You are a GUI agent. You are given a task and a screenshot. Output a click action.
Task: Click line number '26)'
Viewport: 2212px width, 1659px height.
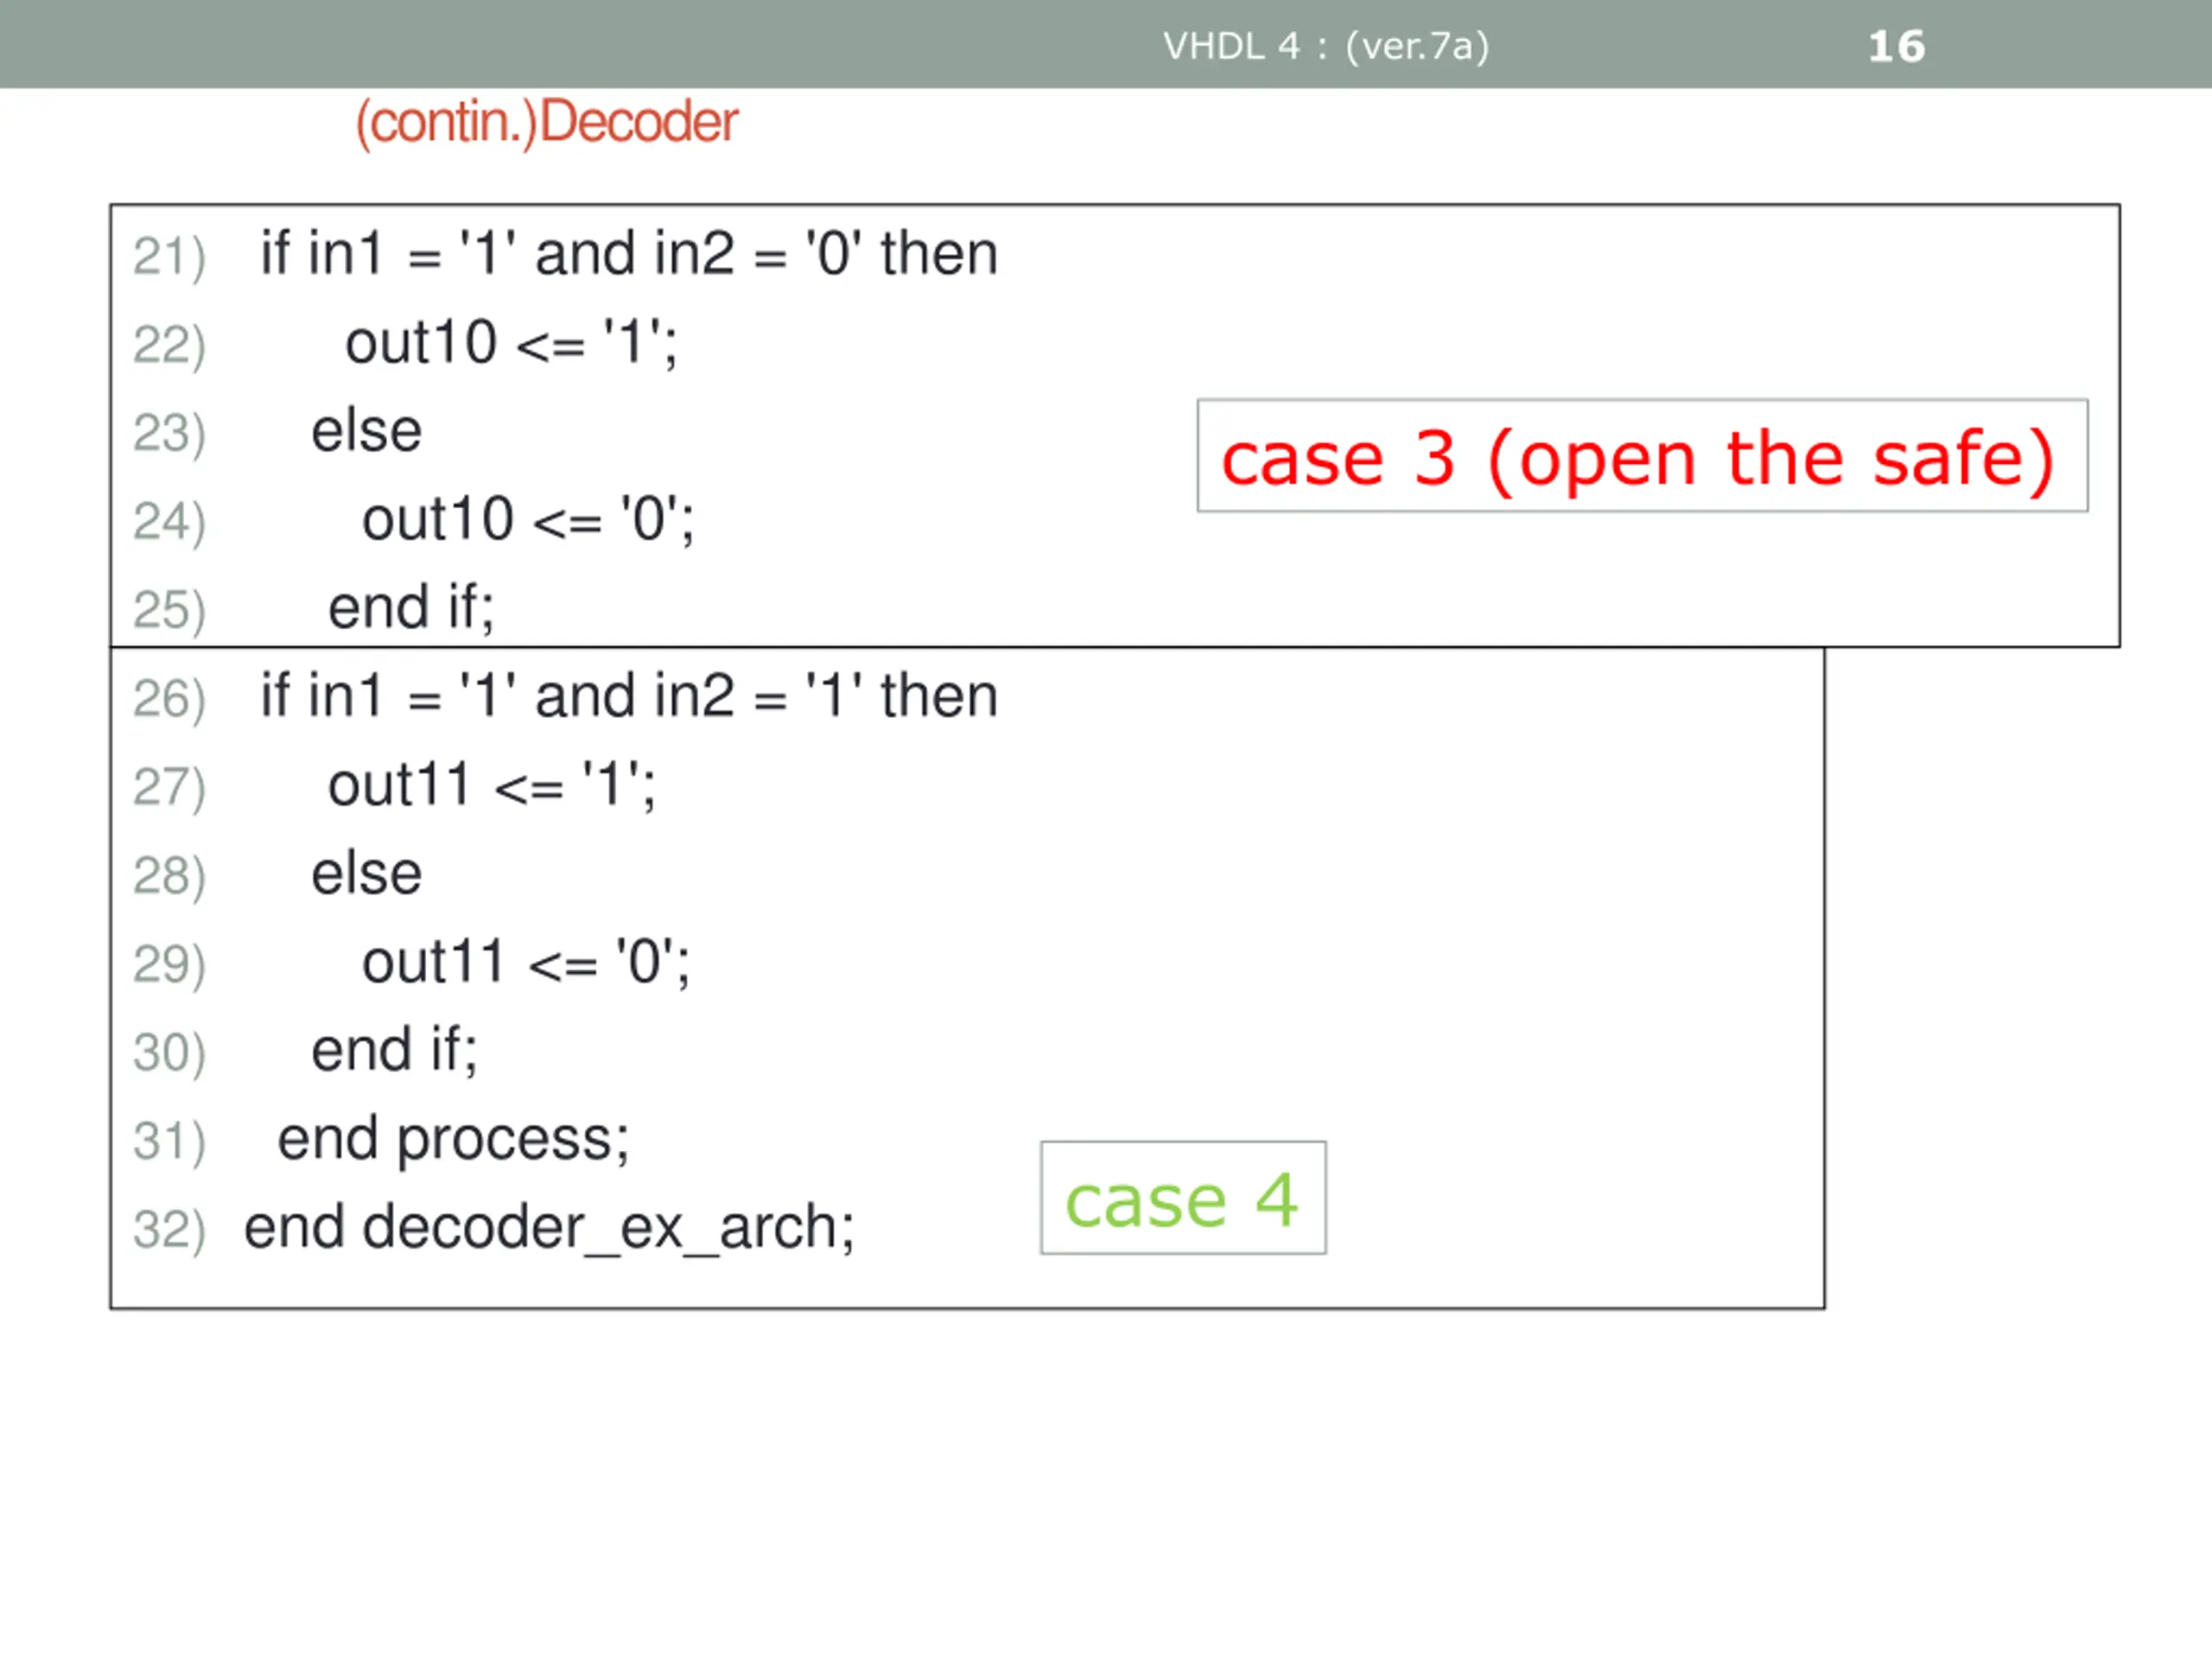[169, 699]
